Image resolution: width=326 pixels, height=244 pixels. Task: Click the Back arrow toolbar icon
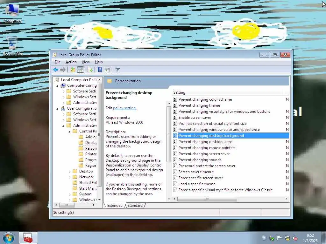pyautogui.click(x=55, y=70)
